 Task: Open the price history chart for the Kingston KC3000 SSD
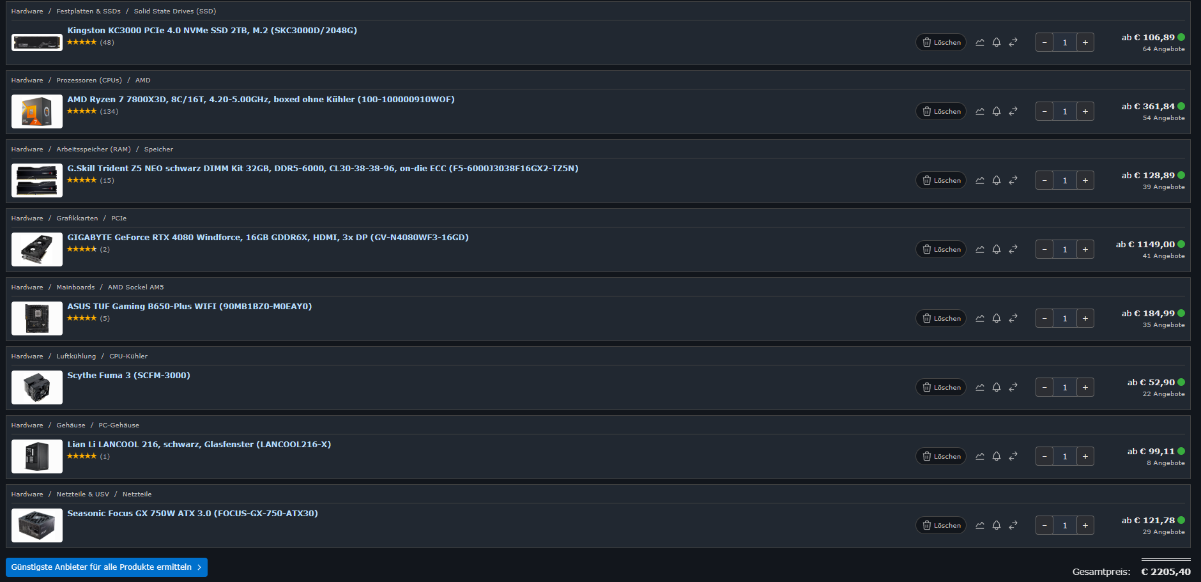980,42
